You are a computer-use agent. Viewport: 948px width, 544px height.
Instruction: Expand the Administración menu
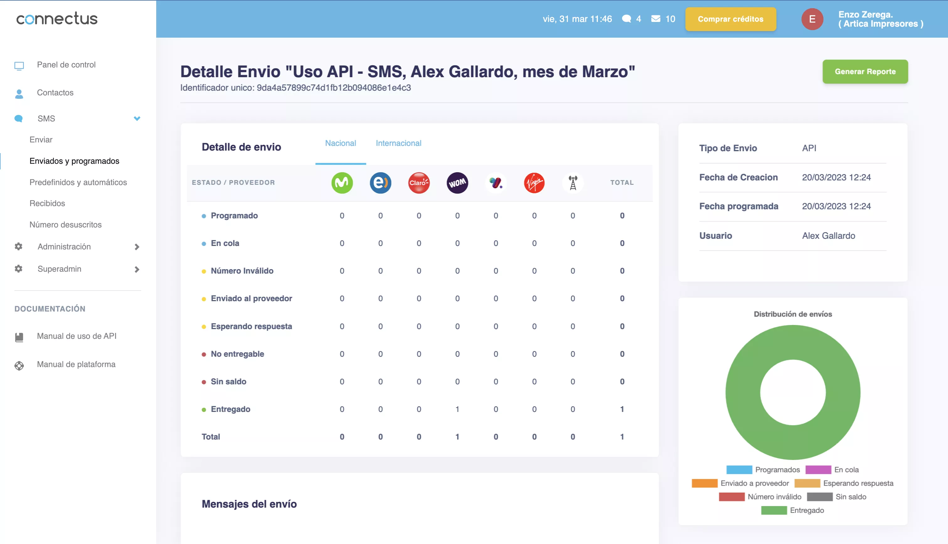click(137, 247)
